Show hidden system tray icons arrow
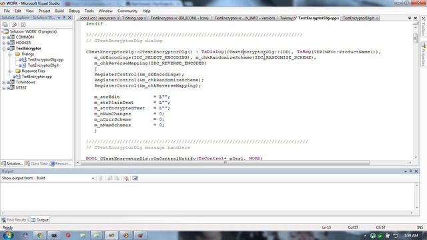 coord(365,235)
